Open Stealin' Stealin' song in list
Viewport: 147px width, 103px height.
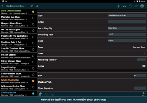tap(18, 56)
